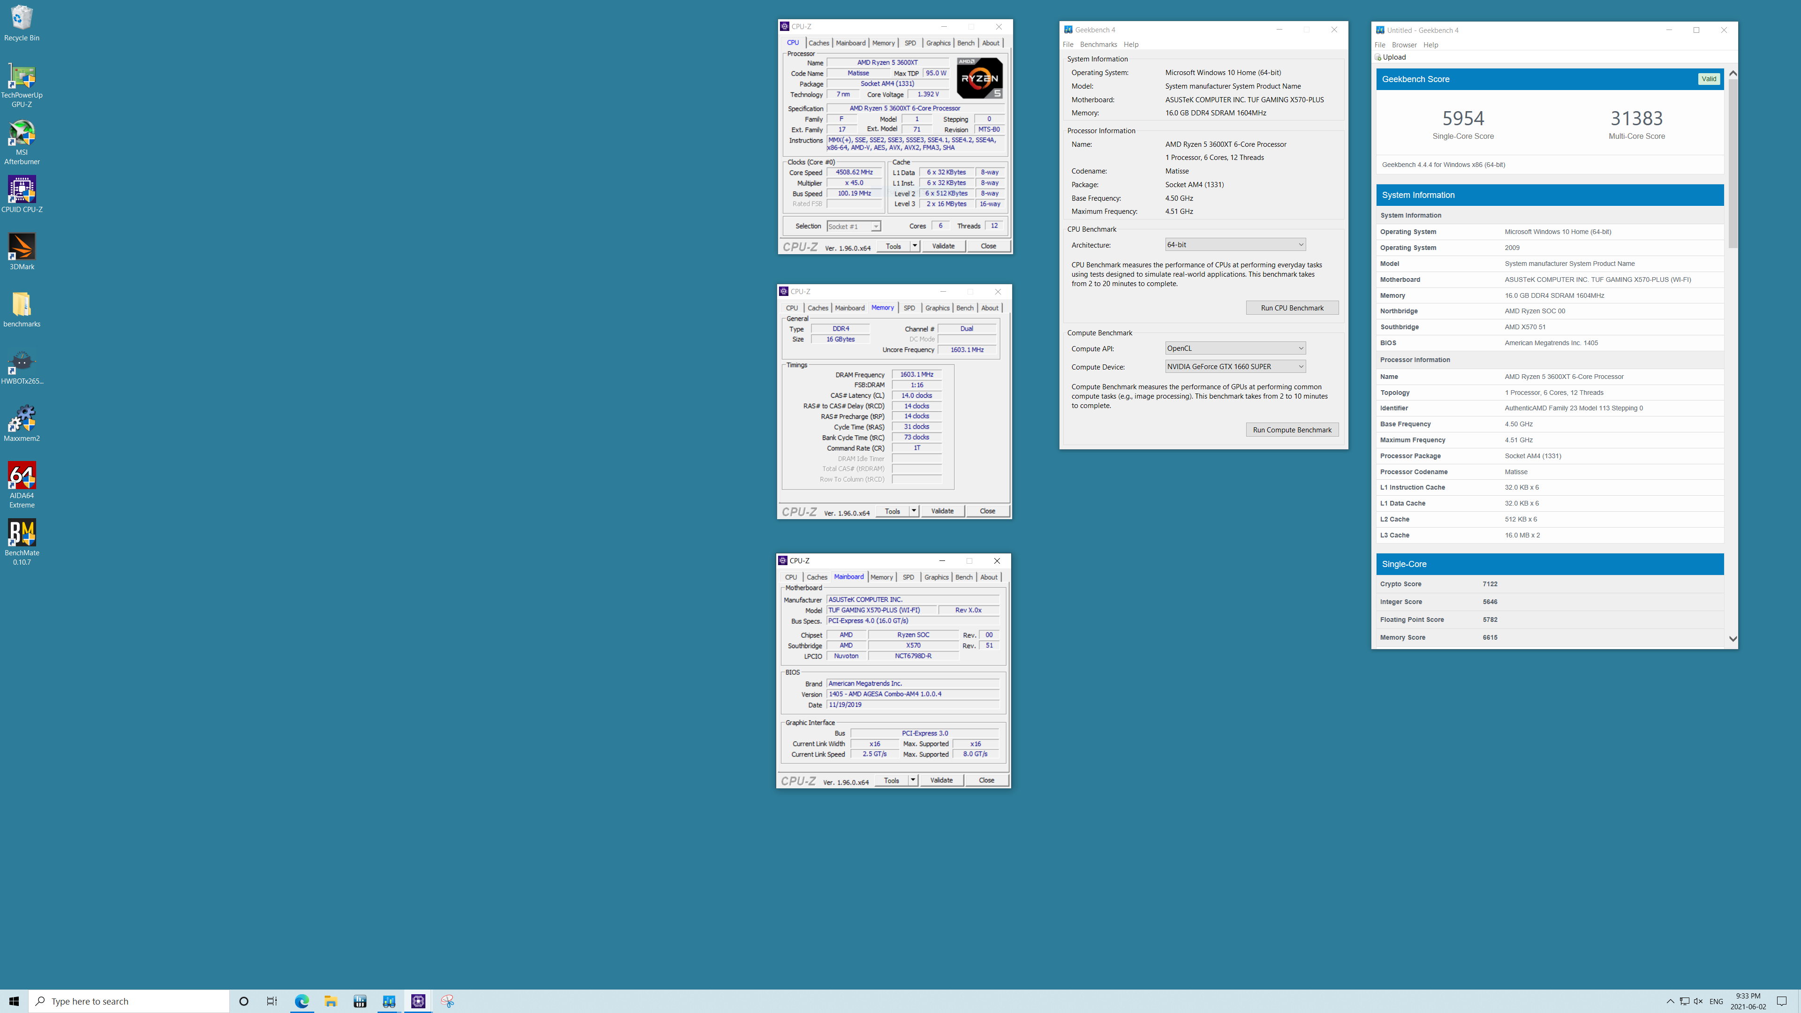Click the Ryzen 5 logo in CPU-Z
The height and width of the screenshot is (1013, 1801).
point(979,77)
